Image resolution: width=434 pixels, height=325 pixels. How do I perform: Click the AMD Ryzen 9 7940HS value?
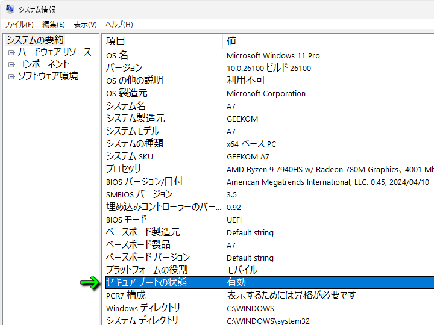[330, 169]
